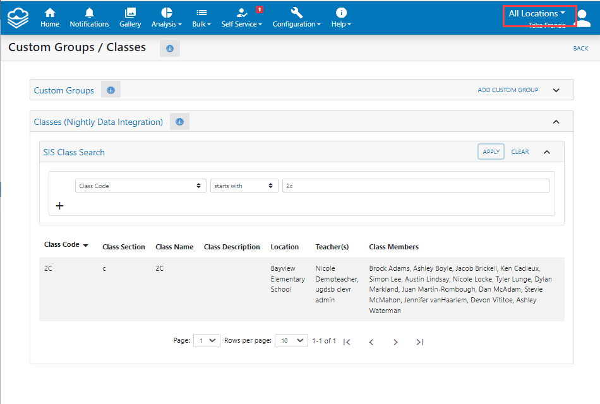Click the Custom Groups section title
Screen dimensions: 600x404
(64, 90)
